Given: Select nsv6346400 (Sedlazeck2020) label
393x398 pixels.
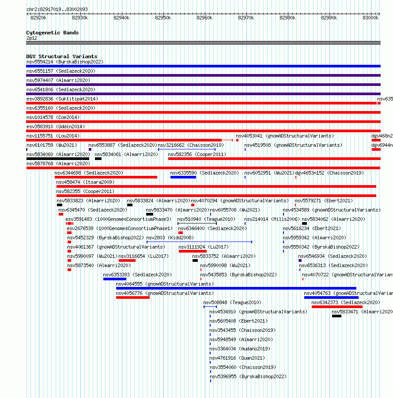Looking at the screenshot, I should (x=212, y=229).
